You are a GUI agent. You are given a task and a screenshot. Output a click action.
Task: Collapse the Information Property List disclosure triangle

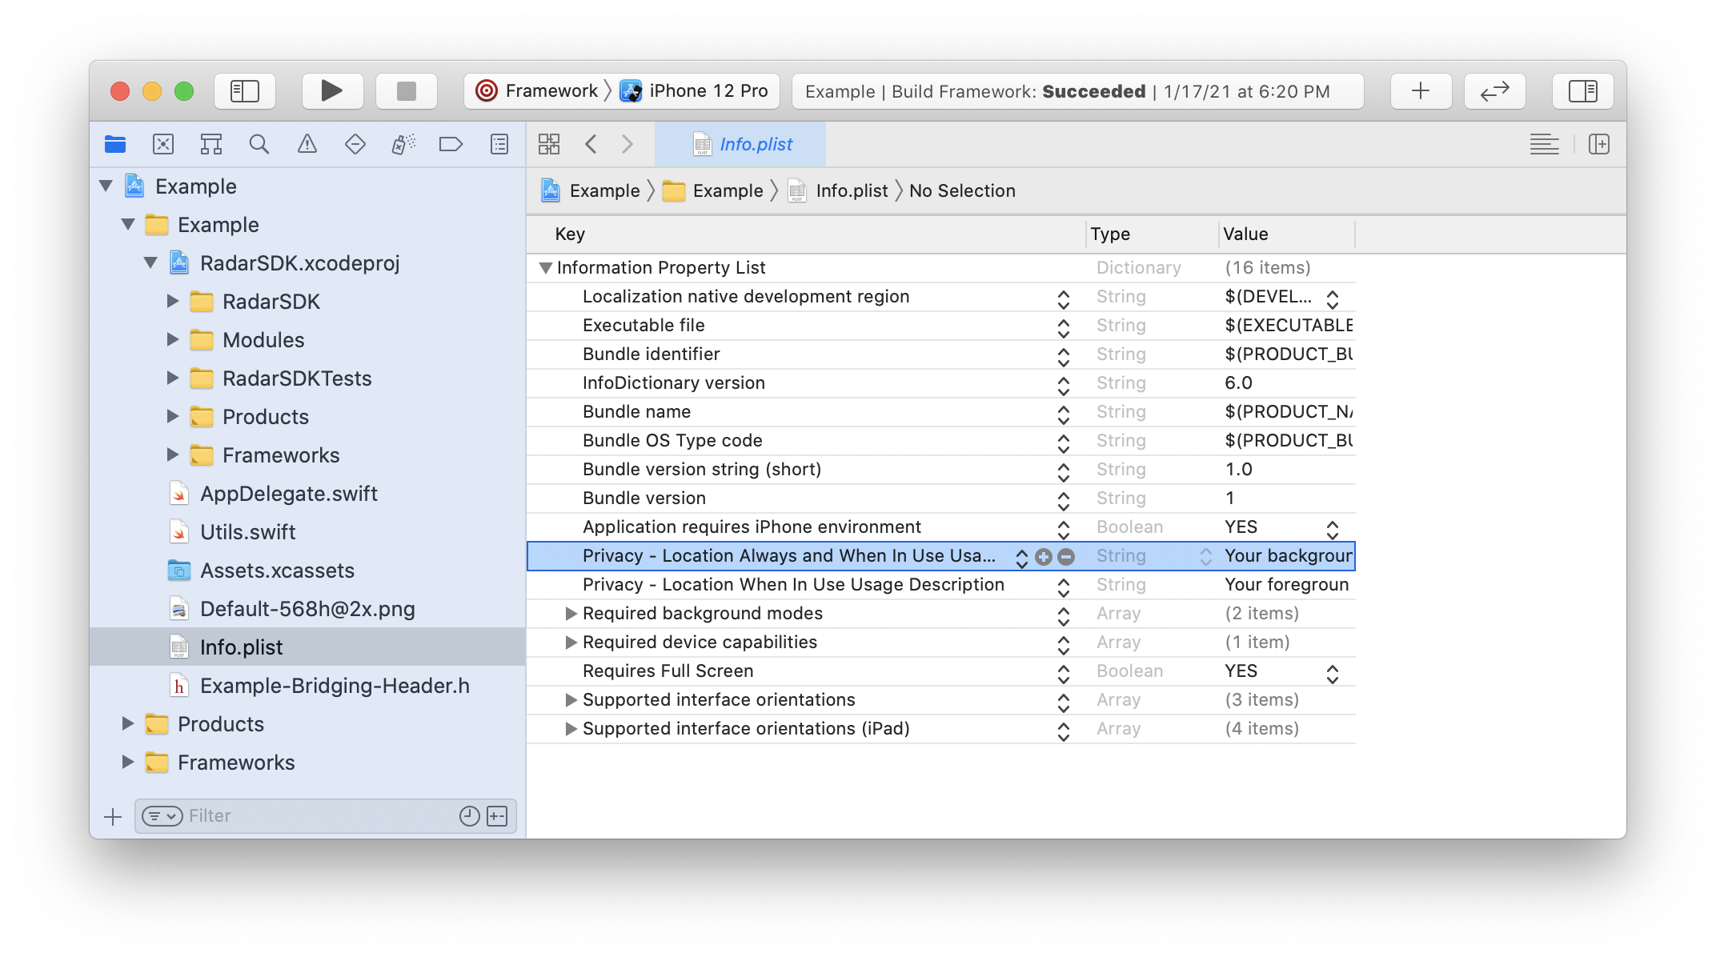pyautogui.click(x=545, y=267)
